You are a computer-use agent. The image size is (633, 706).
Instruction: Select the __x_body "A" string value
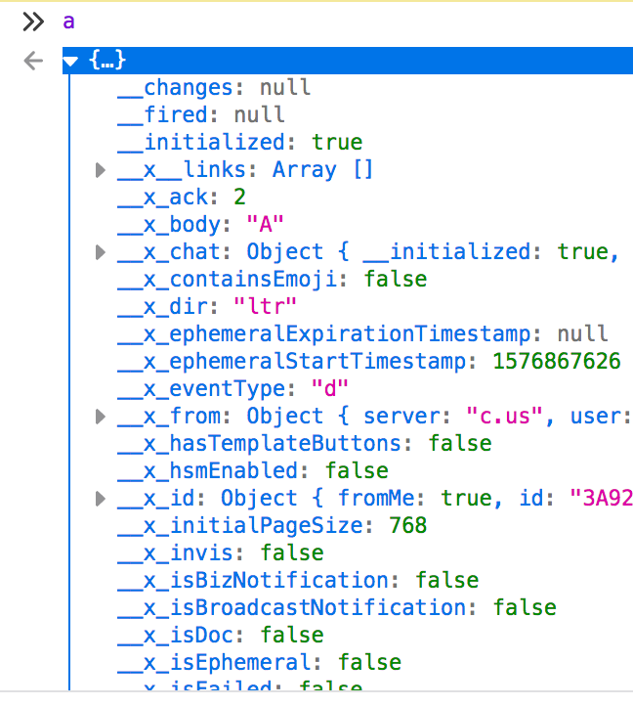(265, 225)
